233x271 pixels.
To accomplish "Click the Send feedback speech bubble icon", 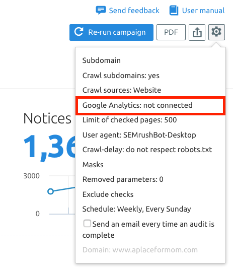I will coord(101,10).
